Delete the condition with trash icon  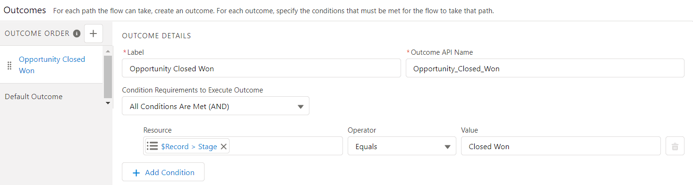tap(675, 146)
